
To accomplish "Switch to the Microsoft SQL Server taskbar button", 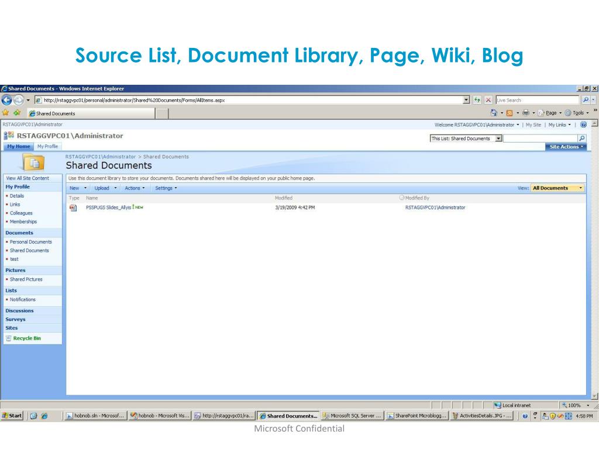I will pyautogui.click(x=352, y=416).
